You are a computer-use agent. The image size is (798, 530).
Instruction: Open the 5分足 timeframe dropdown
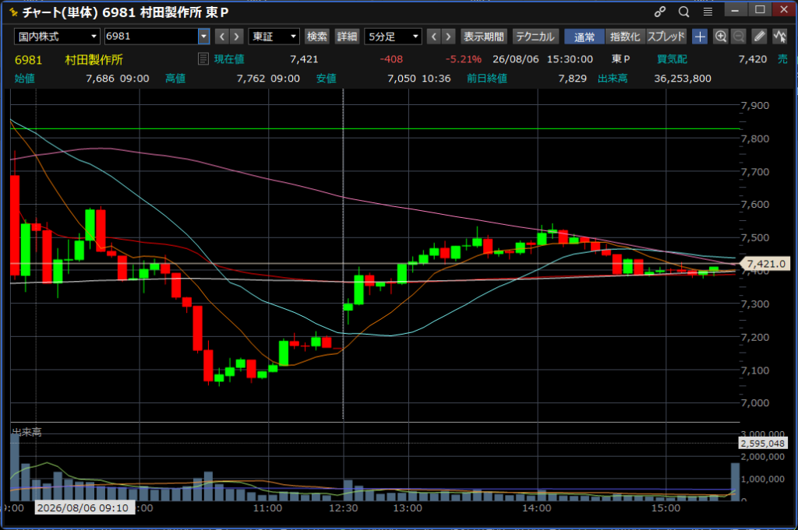click(393, 37)
